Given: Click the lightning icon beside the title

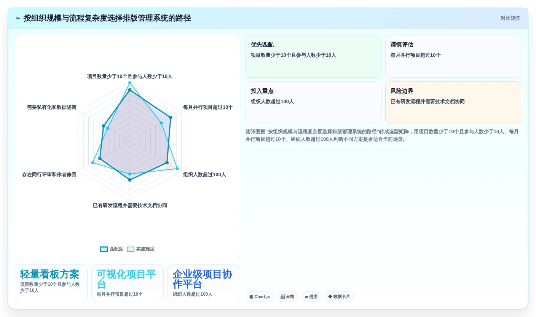Looking at the screenshot, I should (18, 18).
